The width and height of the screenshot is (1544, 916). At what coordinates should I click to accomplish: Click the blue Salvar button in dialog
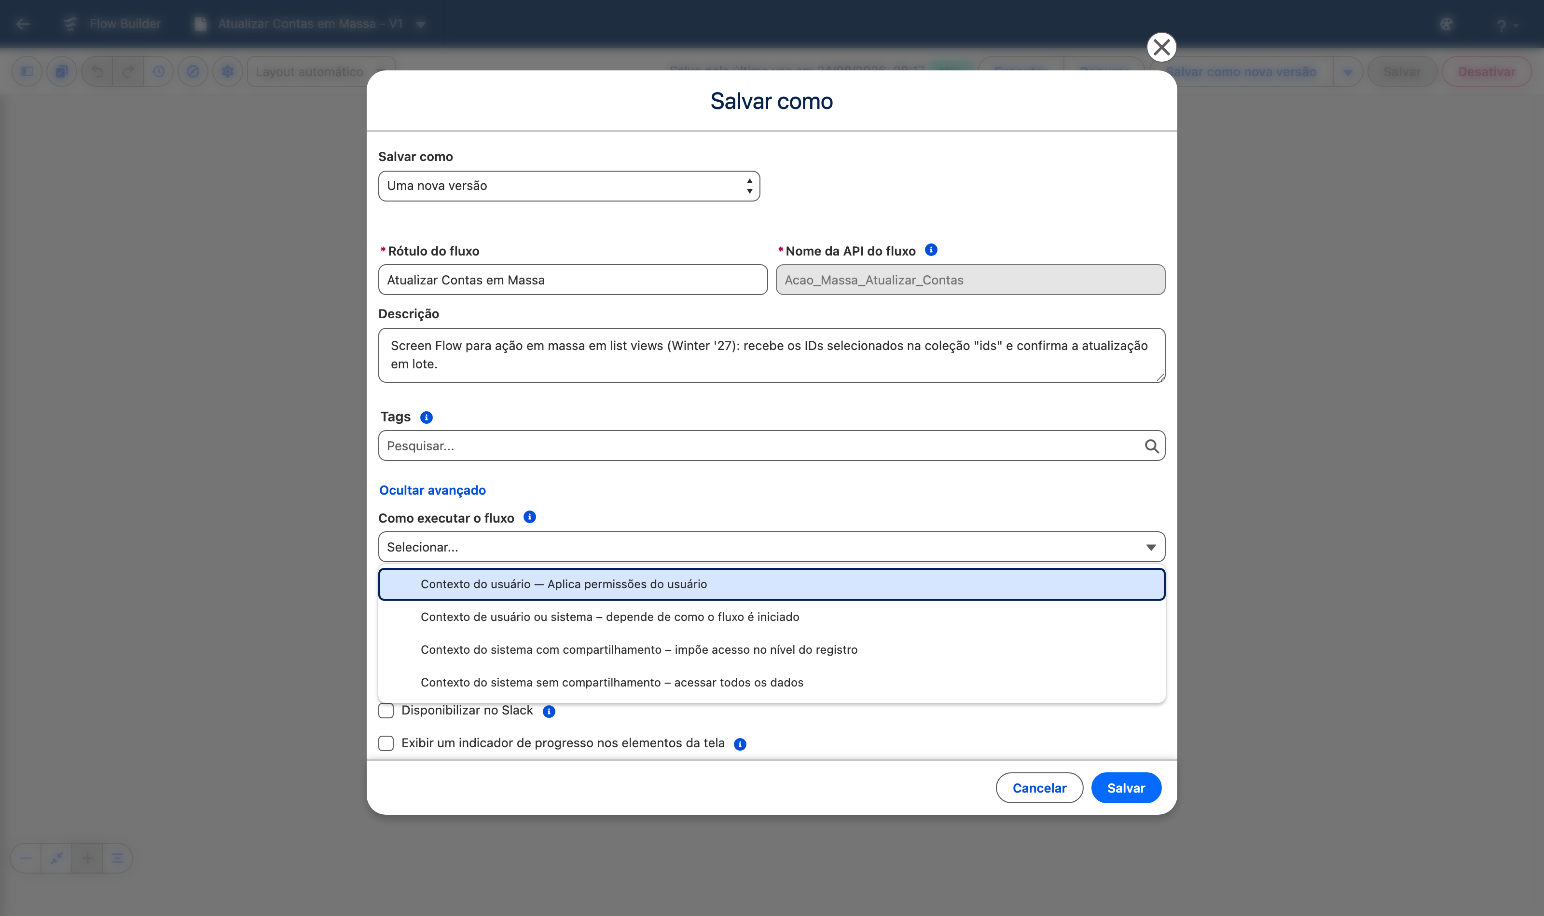coord(1126,788)
